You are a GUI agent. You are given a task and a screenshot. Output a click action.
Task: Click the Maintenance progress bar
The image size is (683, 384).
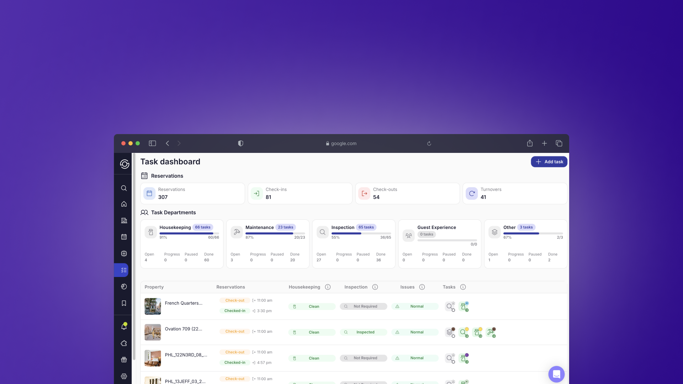click(x=275, y=234)
